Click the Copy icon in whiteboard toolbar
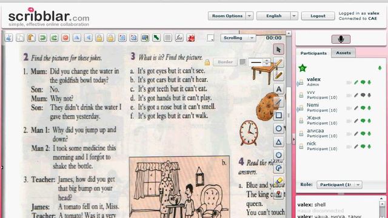Image resolution: width=388 pixels, height=218 pixels. point(20,38)
